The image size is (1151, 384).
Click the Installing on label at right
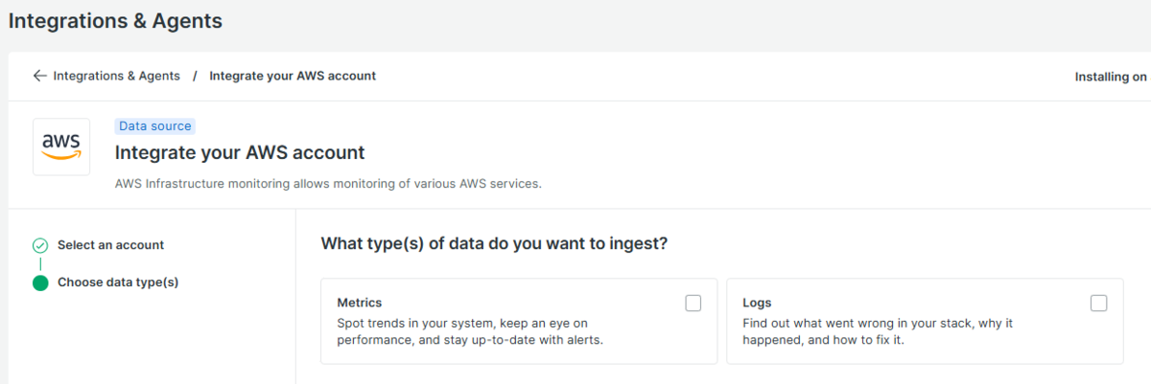[x=1112, y=77]
